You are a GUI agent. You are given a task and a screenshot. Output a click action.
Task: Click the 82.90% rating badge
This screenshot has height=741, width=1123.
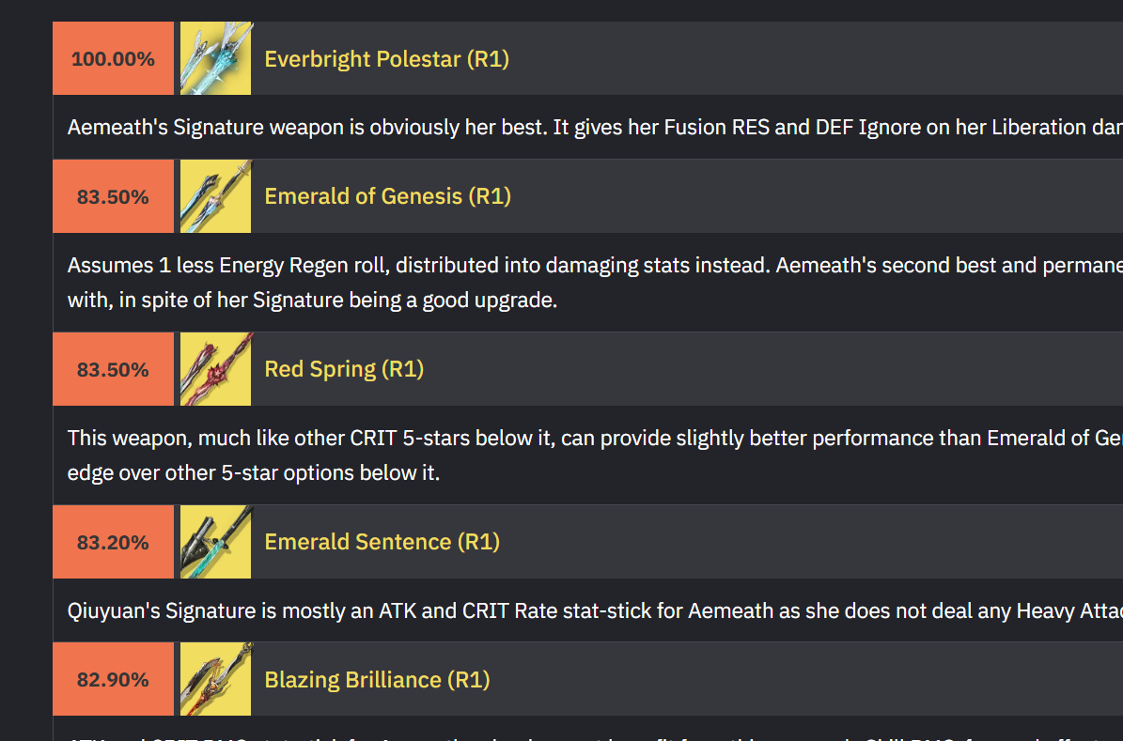tap(113, 679)
